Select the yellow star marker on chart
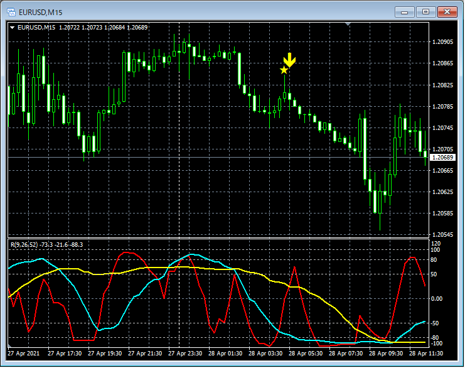 (284, 70)
